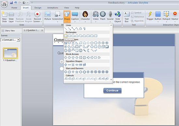Select the Rectangle shape in Rectangles
This screenshot has height=126, width=179.
(66, 36)
